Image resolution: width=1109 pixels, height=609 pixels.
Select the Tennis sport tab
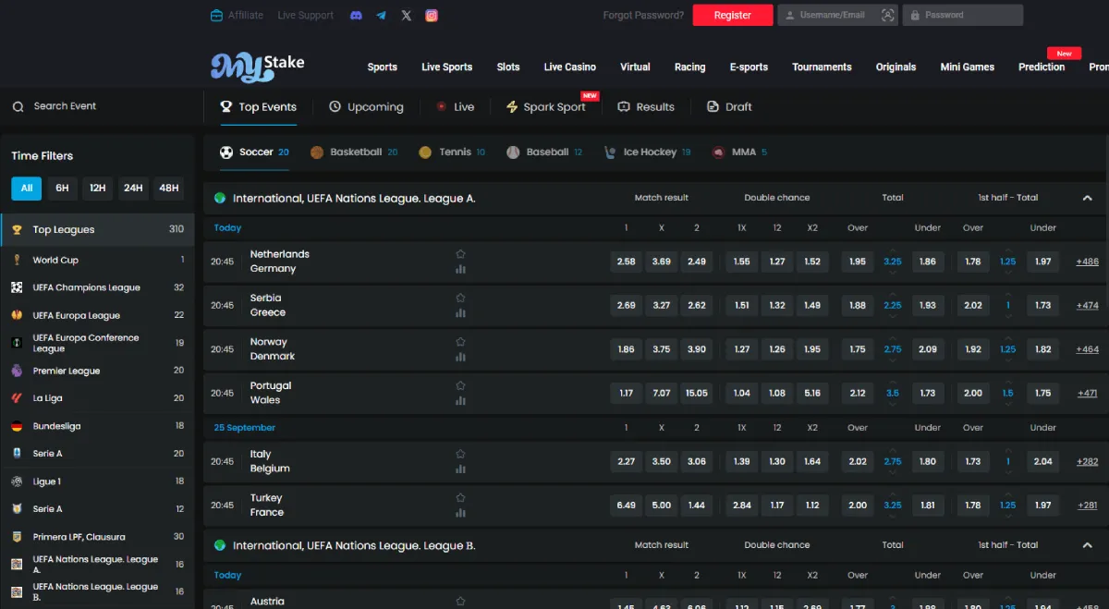click(x=451, y=152)
